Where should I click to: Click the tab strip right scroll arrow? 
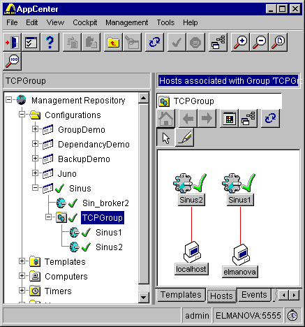pos(294,296)
